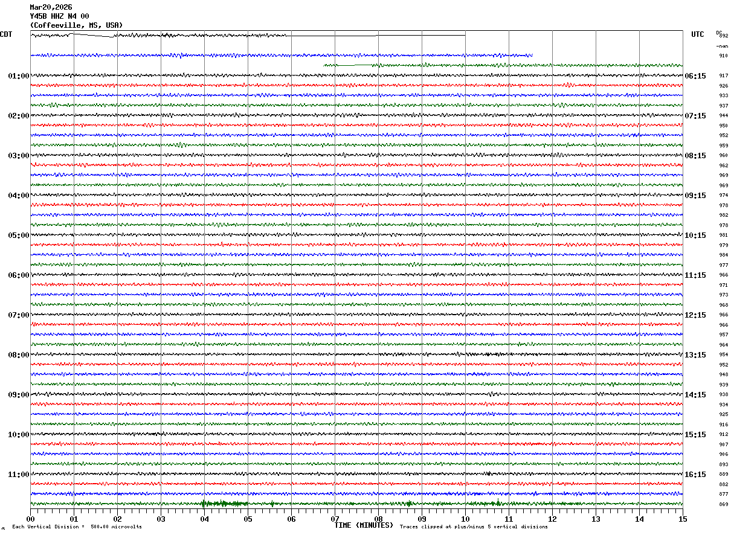
Task: Select the DC offset value 938
Action: pos(723,394)
